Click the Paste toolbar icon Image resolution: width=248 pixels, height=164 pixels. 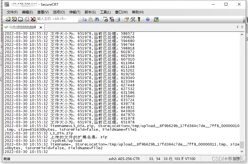click(x=90, y=19)
